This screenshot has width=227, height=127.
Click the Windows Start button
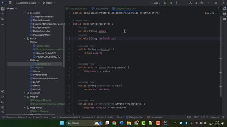pyautogui.click(x=62, y=123)
